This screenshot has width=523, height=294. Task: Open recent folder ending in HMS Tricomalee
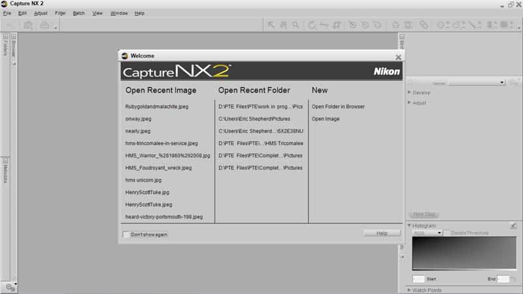click(x=261, y=143)
